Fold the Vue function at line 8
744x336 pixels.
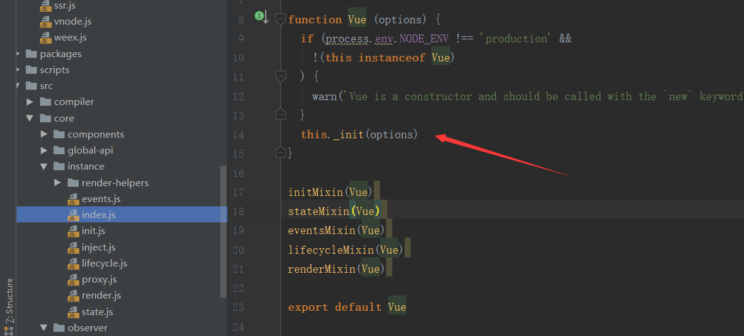click(x=281, y=19)
